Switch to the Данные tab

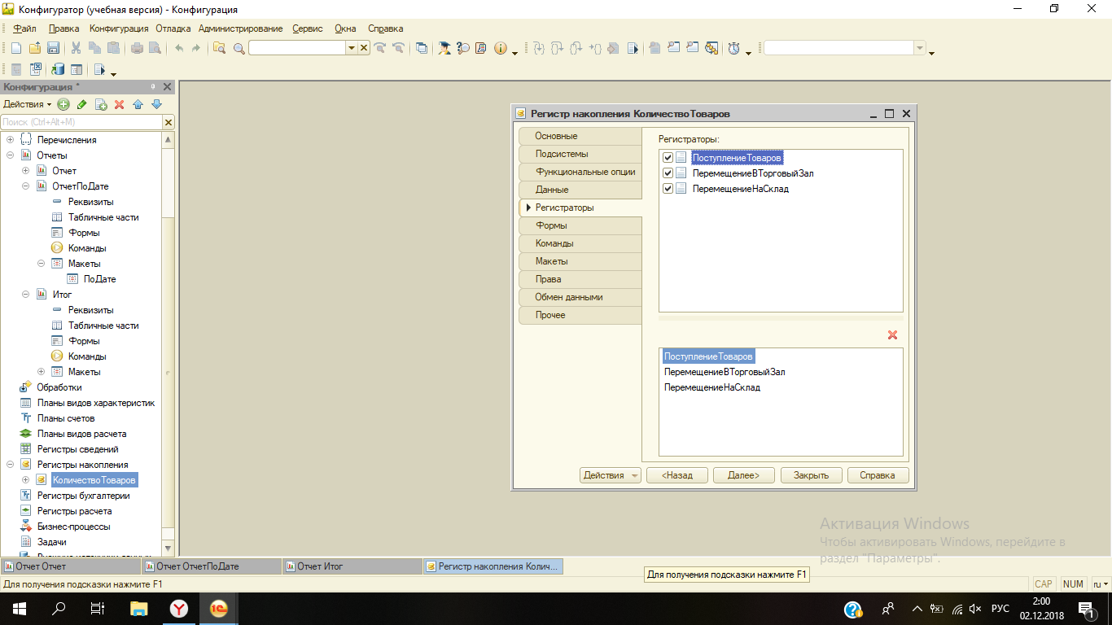pyautogui.click(x=552, y=190)
